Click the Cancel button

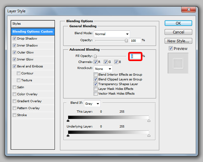click(178, 32)
